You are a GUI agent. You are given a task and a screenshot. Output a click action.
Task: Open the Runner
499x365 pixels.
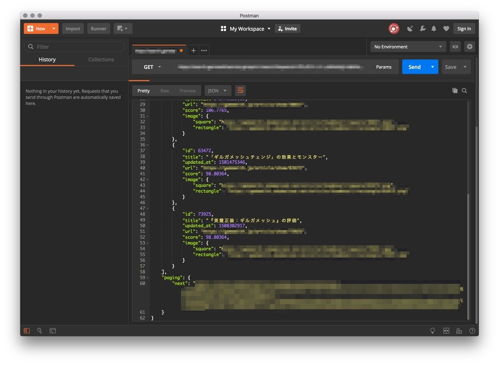[x=98, y=29]
